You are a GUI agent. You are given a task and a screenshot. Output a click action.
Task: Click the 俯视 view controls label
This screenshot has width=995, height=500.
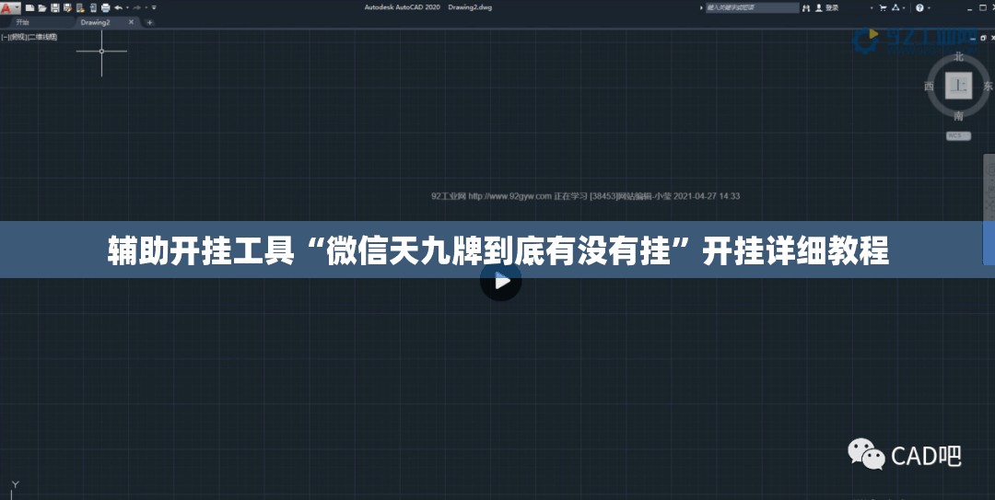pos(18,37)
